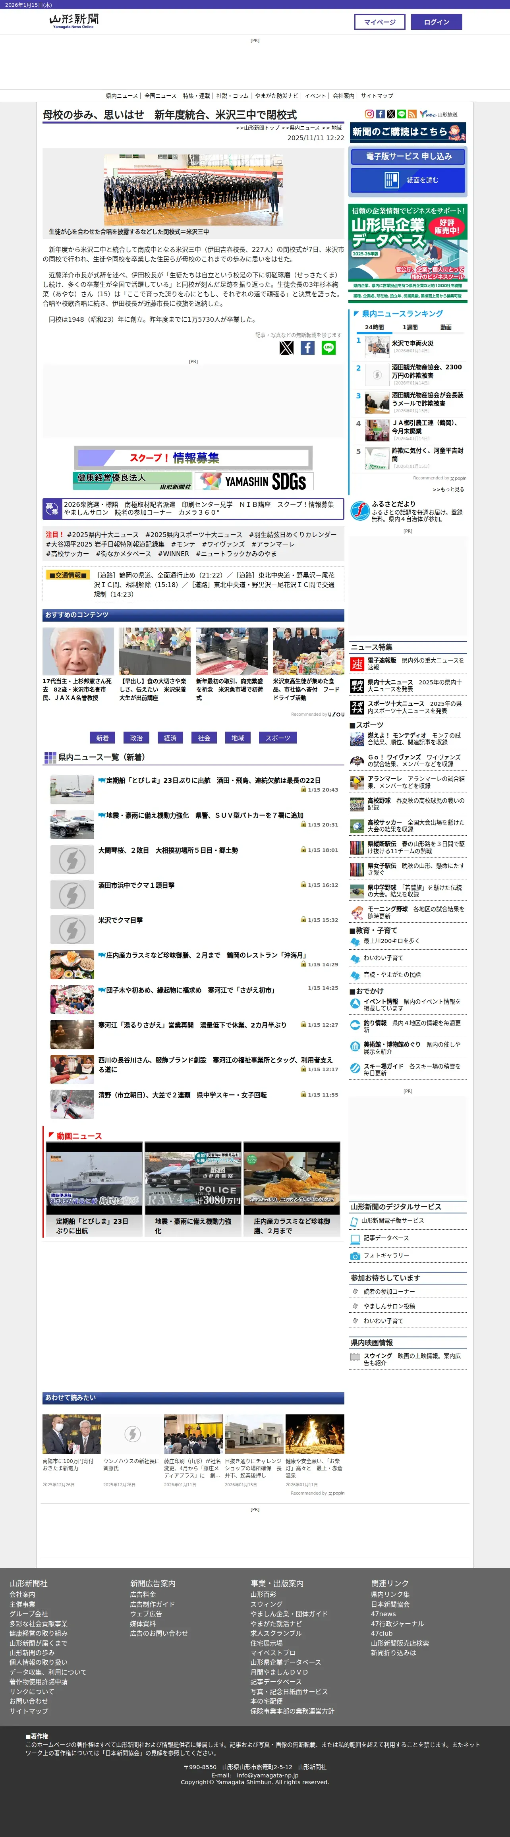The height and width of the screenshot is (1837, 510).
Task: Click the モーニング野球 icon
Action: [357, 913]
